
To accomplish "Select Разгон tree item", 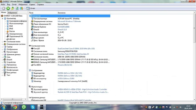I will [x=12, y=31].
